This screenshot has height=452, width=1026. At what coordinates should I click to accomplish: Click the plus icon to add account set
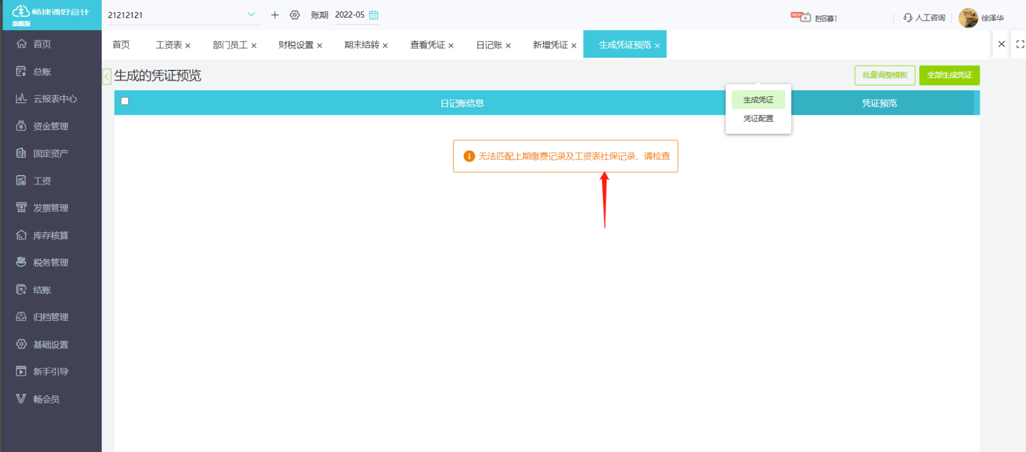pos(275,15)
